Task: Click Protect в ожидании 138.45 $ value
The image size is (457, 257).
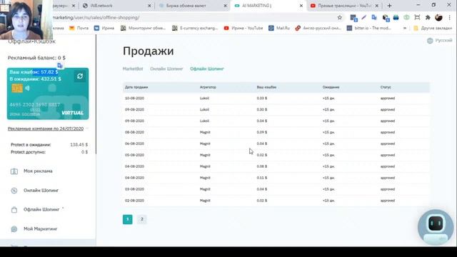Action: click(x=79, y=144)
